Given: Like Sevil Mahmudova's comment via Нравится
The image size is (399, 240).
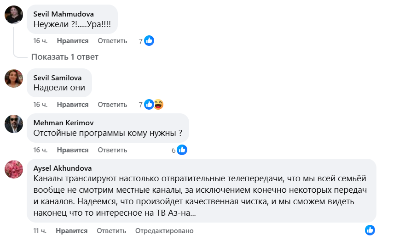Looking at the screenshot, I should pyautogui.click(x=73, y=41).
